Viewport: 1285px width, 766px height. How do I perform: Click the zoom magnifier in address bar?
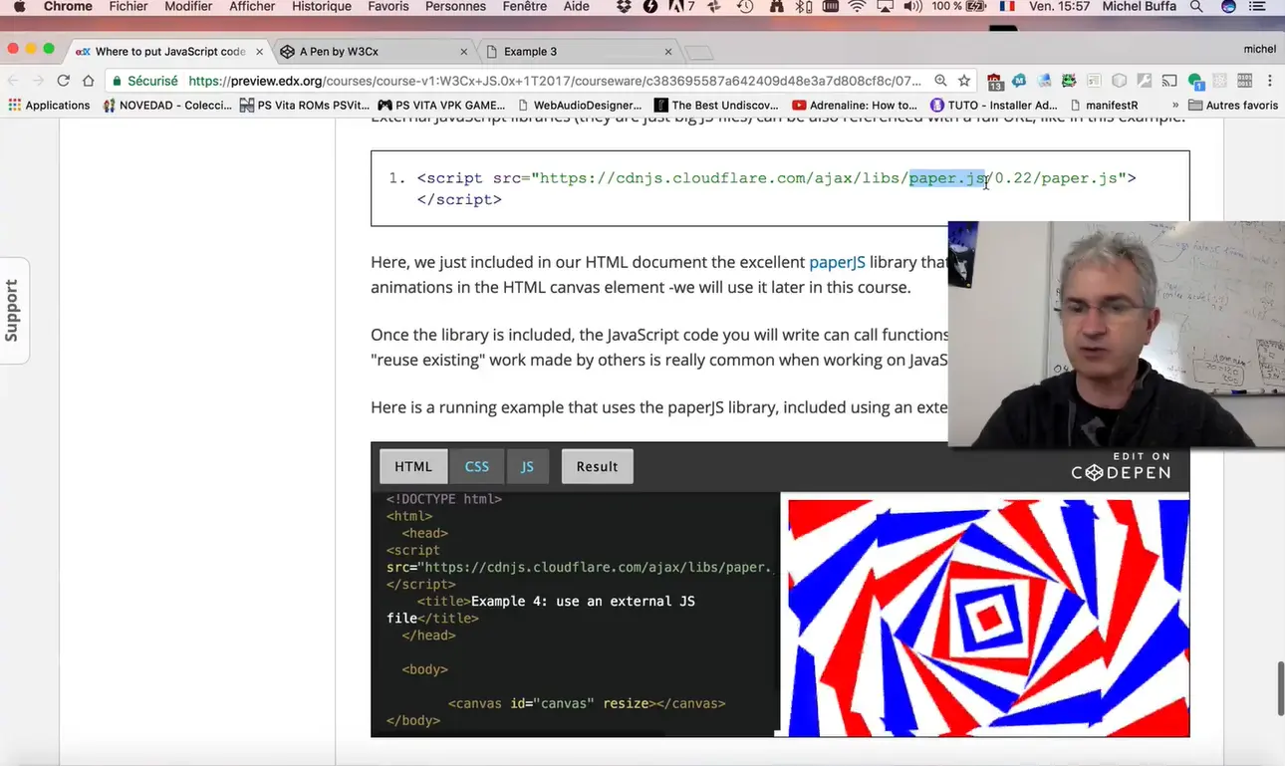pos(940,81)
